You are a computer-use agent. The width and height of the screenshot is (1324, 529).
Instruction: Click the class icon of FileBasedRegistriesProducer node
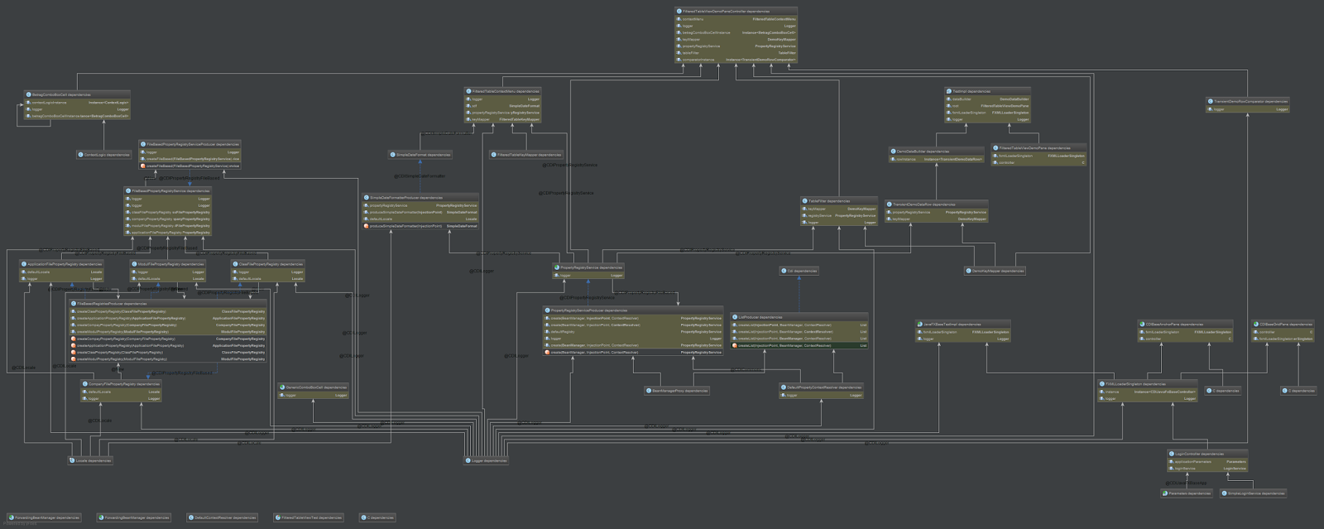tap(74, 304)
